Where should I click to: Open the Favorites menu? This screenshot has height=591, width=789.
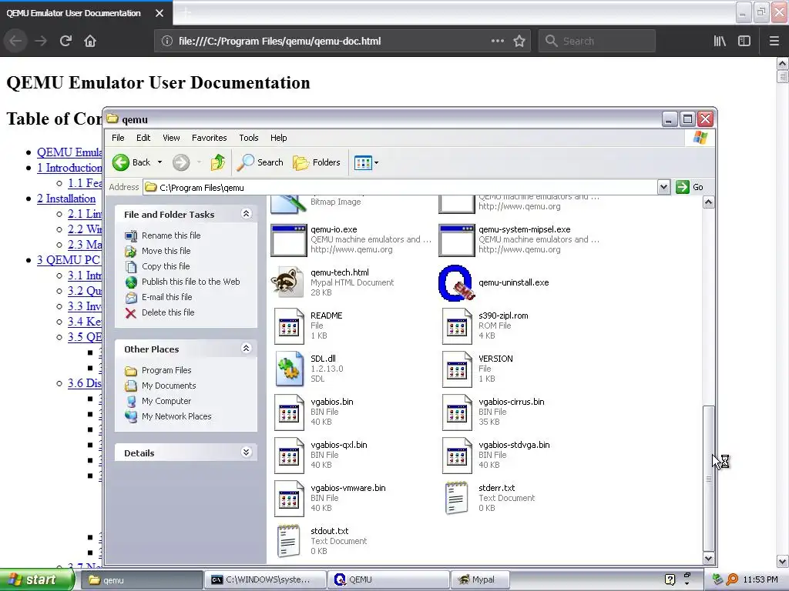(x=209, y=138)
